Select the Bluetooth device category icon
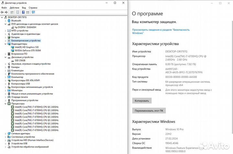233x154 pixels. click(x=9, y=20)
